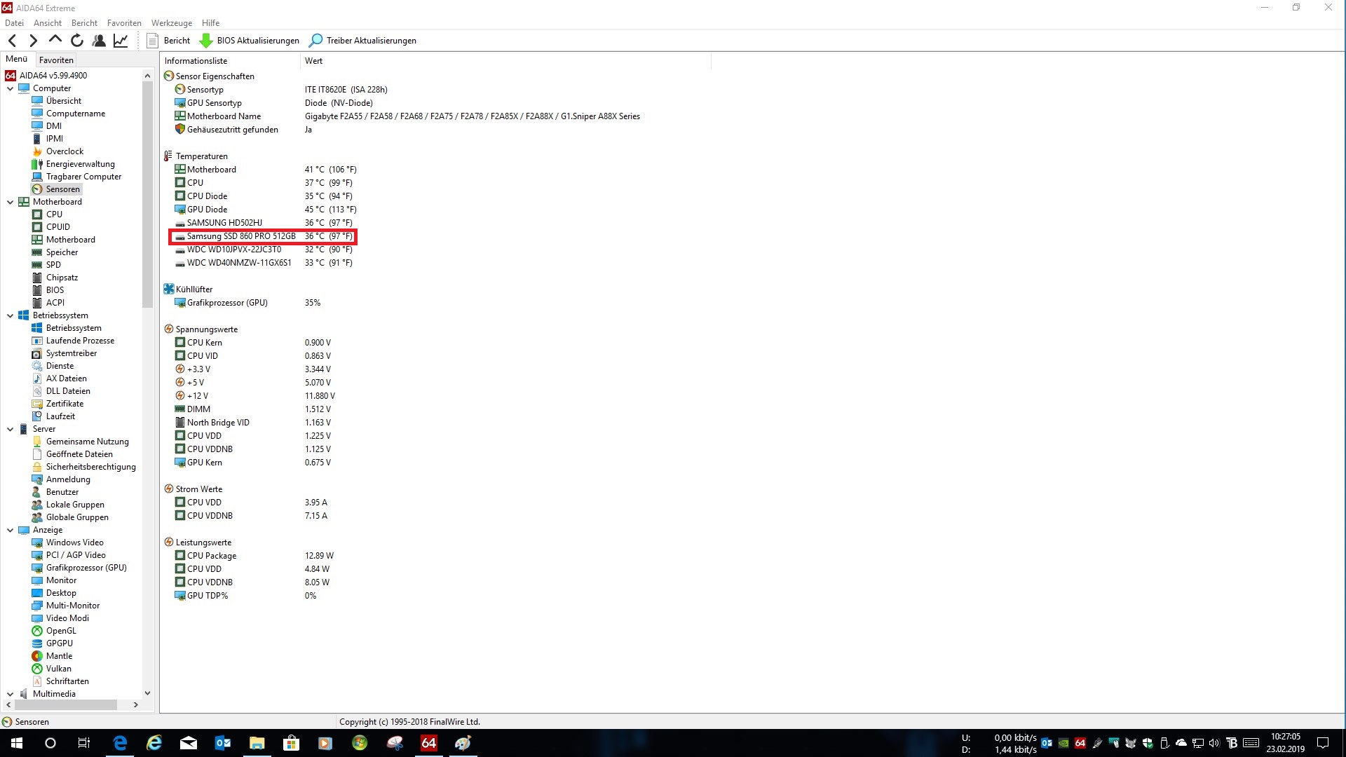Click the Bericht toolbar button

[168, 41]
